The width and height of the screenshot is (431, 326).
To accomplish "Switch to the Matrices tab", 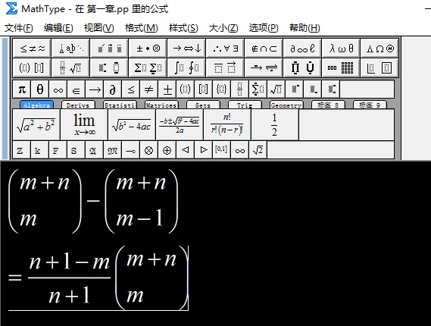I will (161, 105).
